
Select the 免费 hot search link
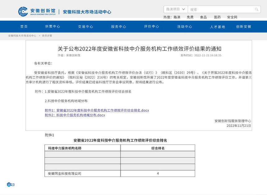click(x=190, y=17)
